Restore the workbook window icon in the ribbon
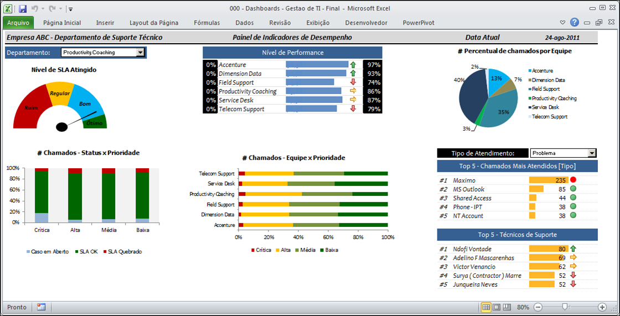The height and width of the screenshot is (316, 620). point(599,23)
